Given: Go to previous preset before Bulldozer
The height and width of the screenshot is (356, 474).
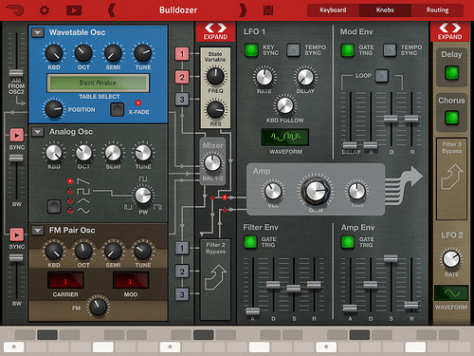Looking at the screenshot, I should point(111,10).
